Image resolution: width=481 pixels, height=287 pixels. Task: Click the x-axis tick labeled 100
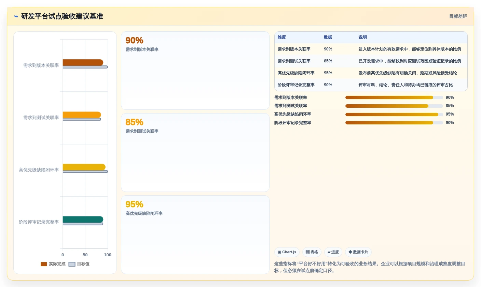[x=108, y=255]
